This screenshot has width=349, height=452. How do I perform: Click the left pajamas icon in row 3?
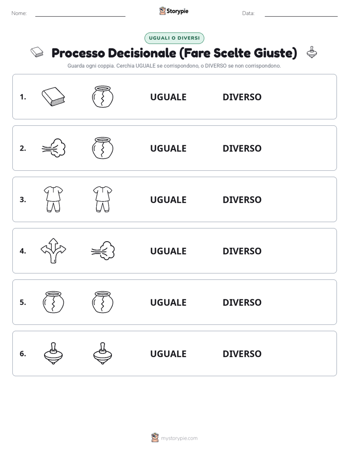click(53, 199)
